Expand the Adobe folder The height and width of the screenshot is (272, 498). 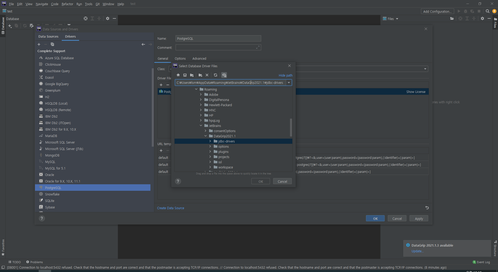pyautogui.click(x=201, y=94)
